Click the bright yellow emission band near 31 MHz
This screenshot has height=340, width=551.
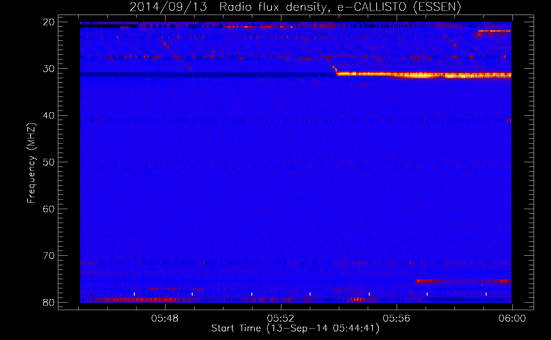tap(424, 75)
